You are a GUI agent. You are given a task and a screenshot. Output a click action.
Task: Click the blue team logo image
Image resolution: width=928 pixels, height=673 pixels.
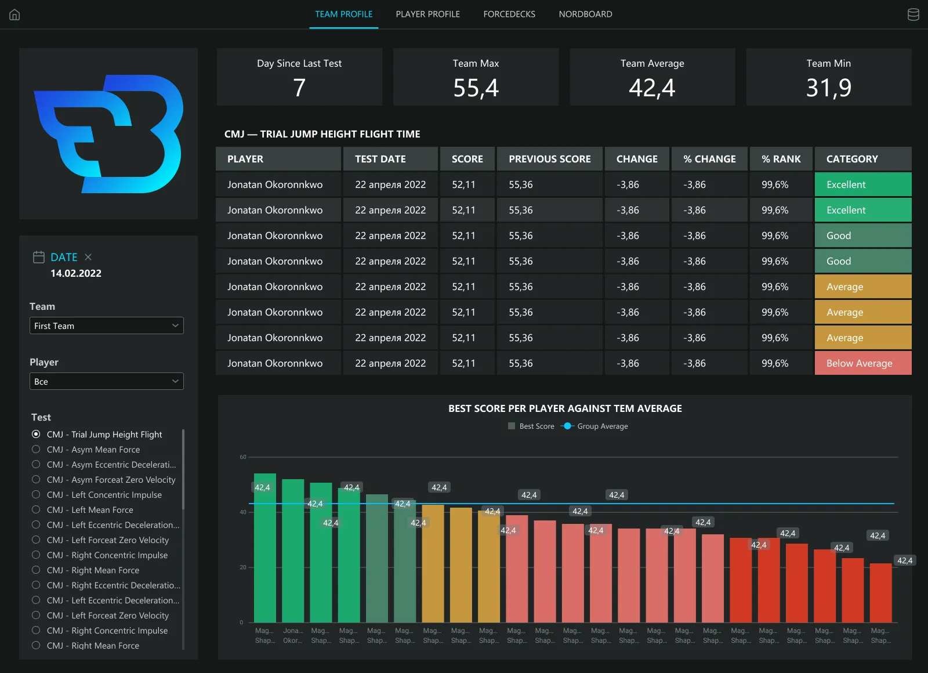(x=108, y=133)
